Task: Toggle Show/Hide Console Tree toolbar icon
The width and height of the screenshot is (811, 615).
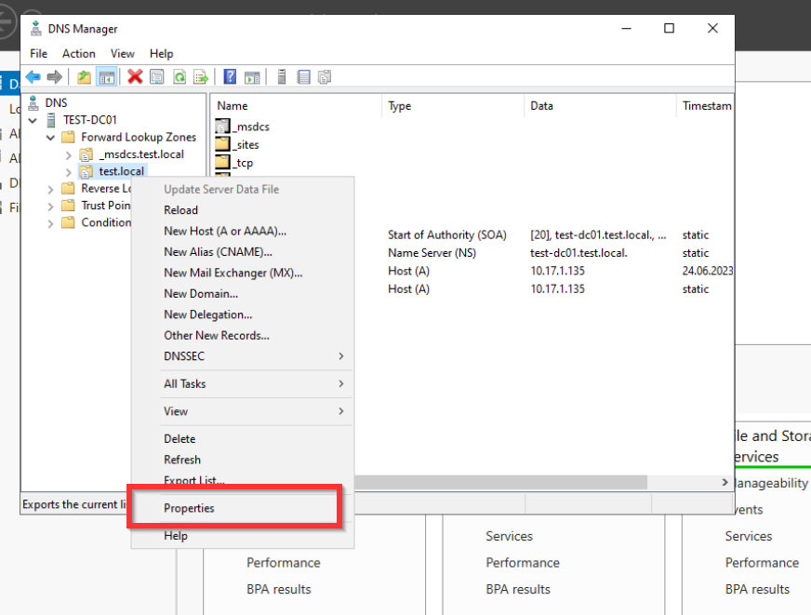Action: (107, 77)
